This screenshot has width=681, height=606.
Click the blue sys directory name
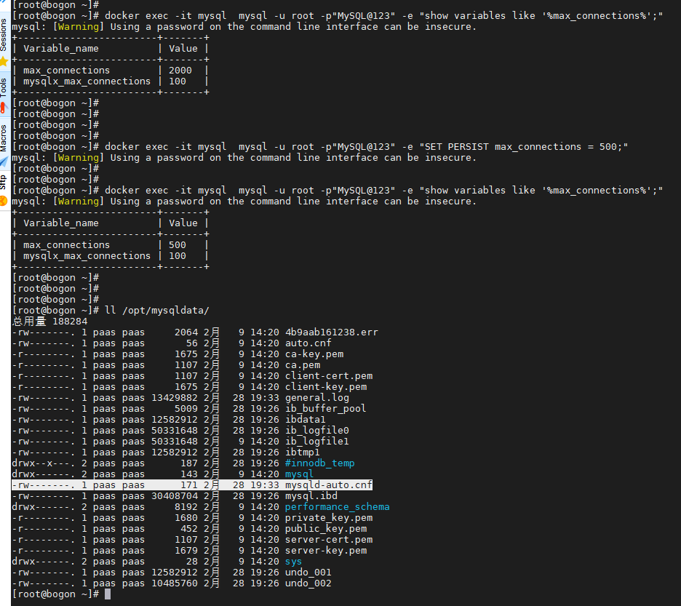coord(293,561)
